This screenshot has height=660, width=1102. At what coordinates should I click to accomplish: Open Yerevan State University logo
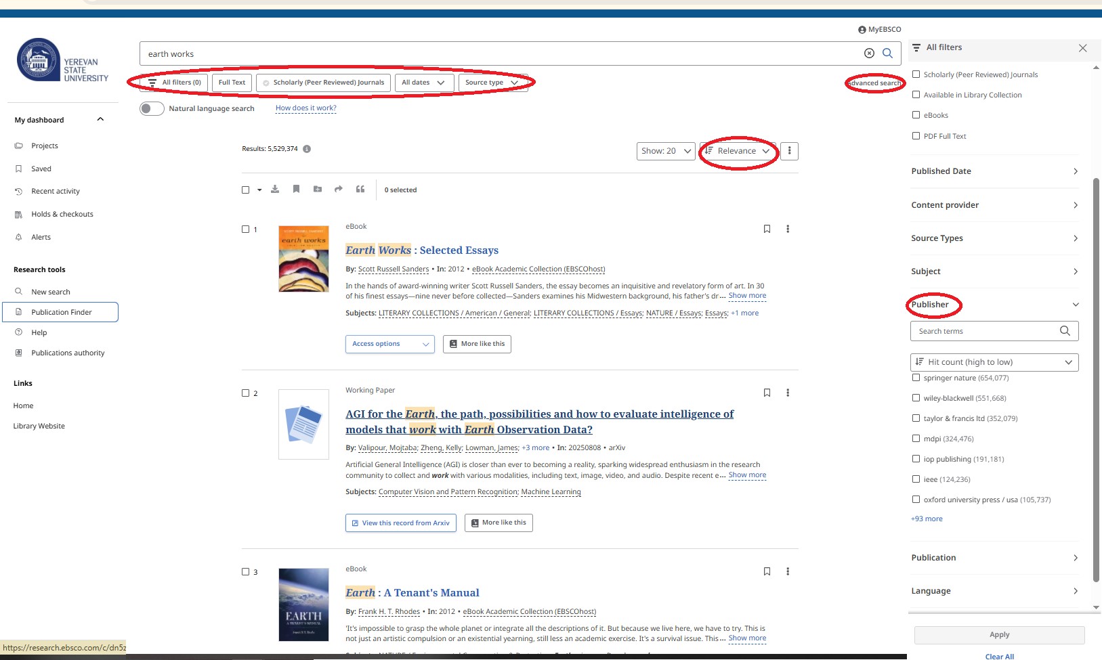62,60
